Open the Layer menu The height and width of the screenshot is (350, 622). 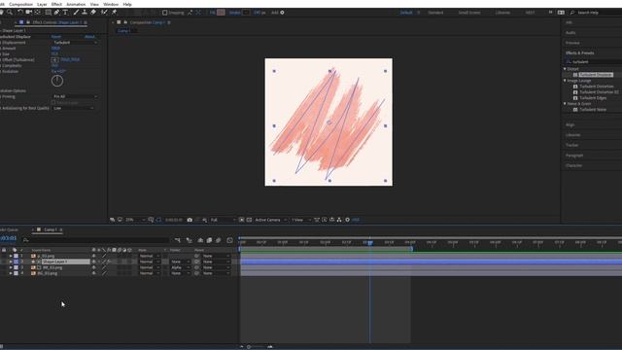pos(42,4)
